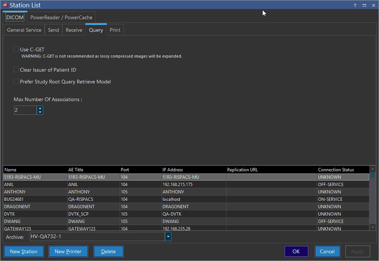This screenshot has height=261, width=379.
Task: Click the Max Associations number field
Action: click(x=25, y=110)
